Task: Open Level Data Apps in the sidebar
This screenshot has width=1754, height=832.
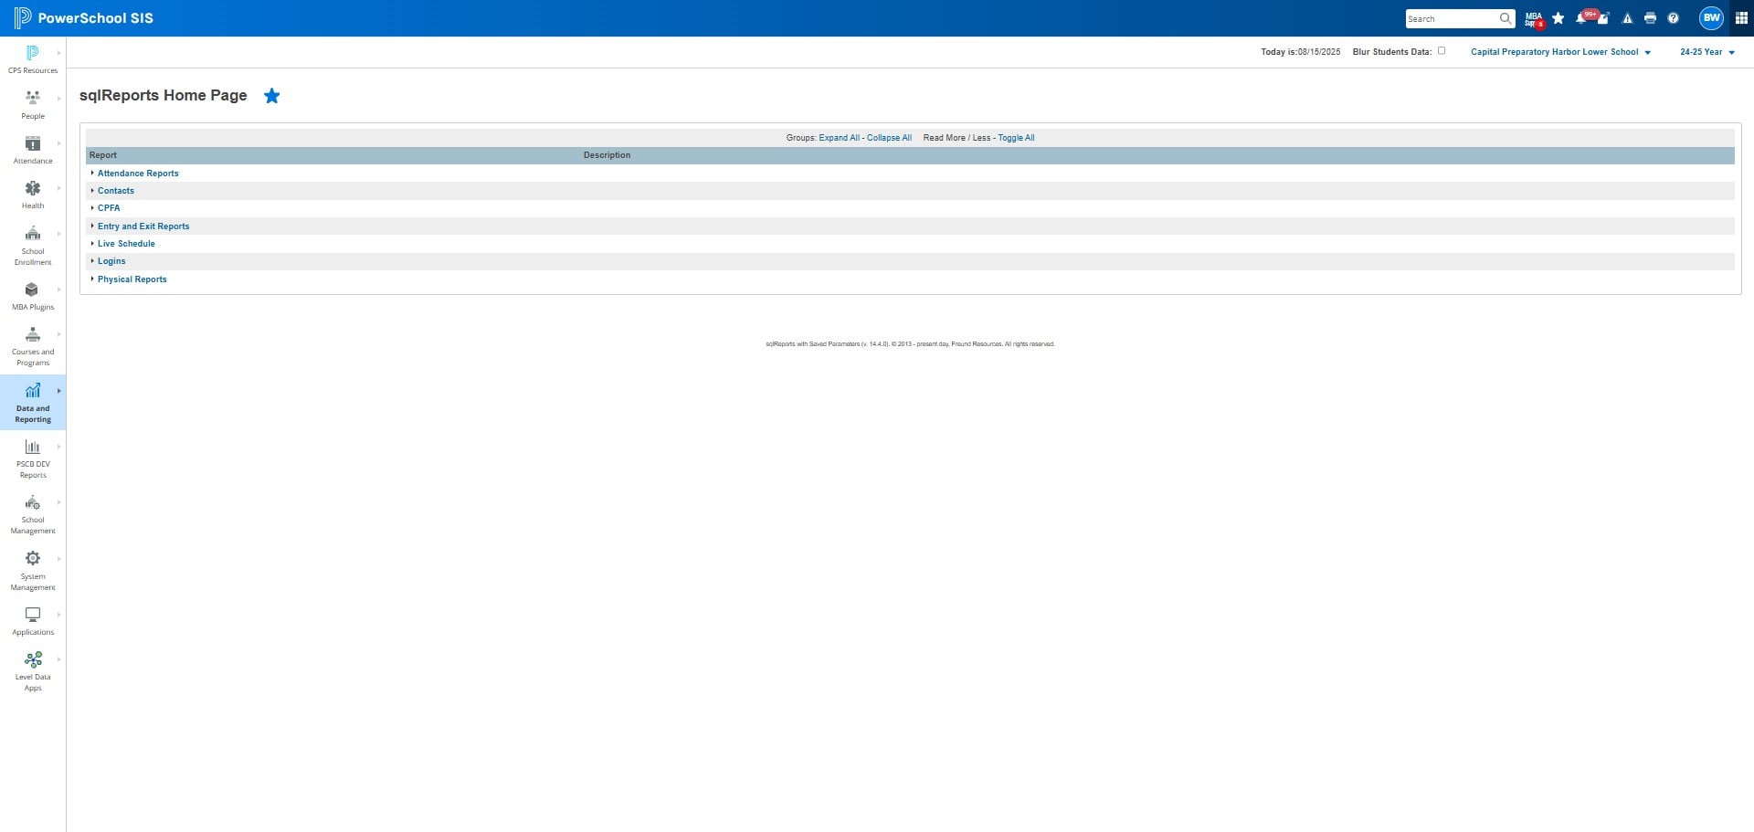Action: click(x=33, y=671)
